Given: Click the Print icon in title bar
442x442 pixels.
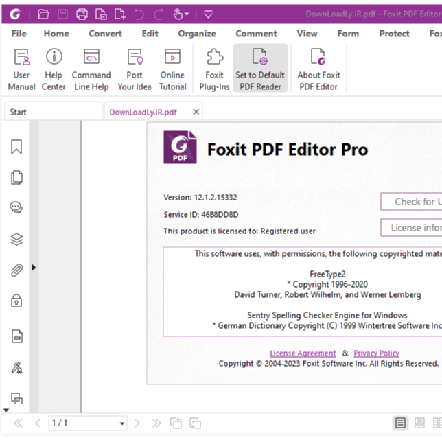Looking at the screenshot, I should [82, 14].
